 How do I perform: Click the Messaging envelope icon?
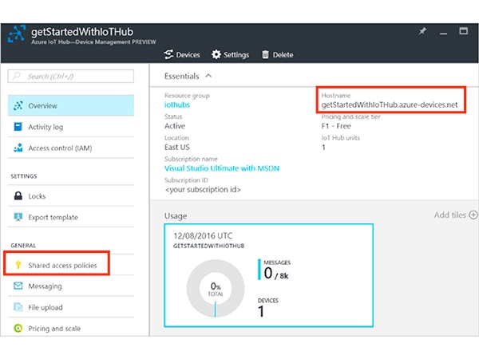click(18, 286)
